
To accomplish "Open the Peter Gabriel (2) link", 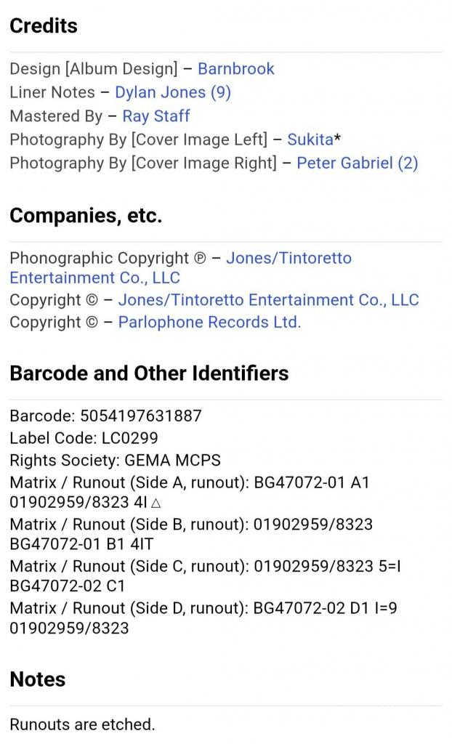I will click(x=357, y=163).
